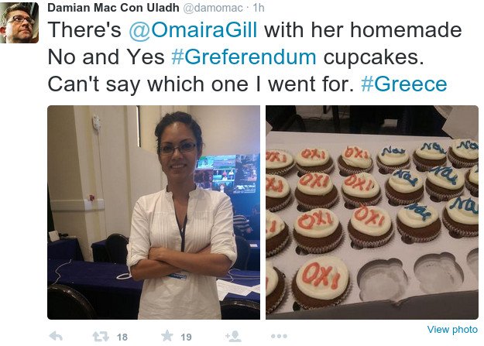The width and height of the screenshot is (484, 346).
Task: Retweet this post via the retweet icon
Action: tap(101, 336)
